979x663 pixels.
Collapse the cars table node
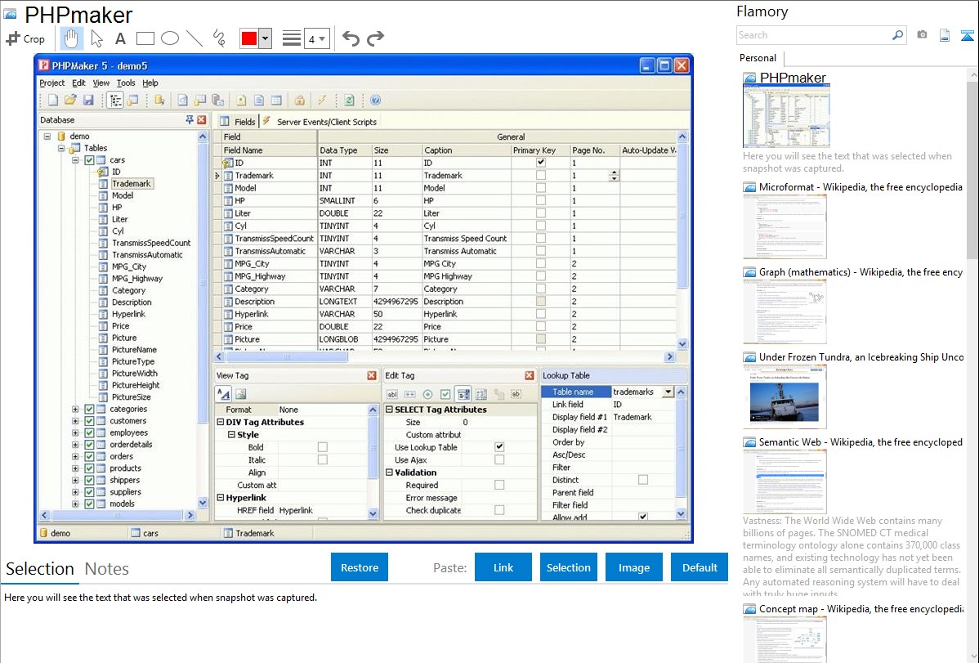tap(75, 160)
